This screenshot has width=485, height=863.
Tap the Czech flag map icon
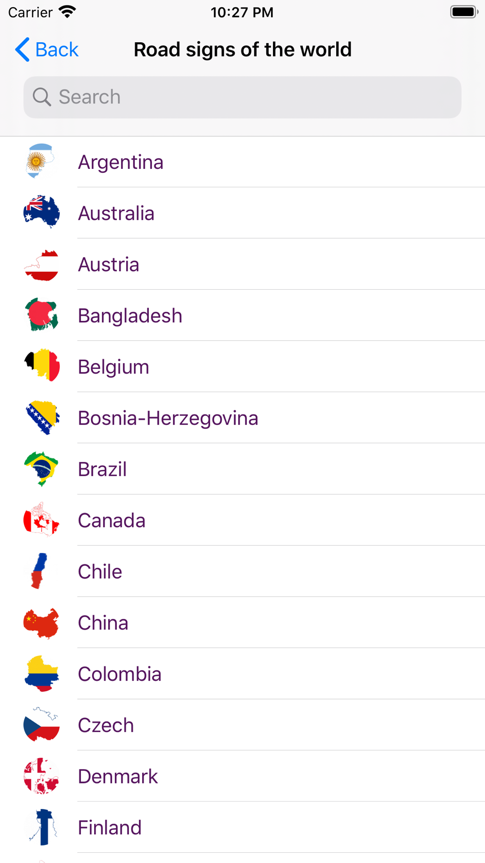41,724
